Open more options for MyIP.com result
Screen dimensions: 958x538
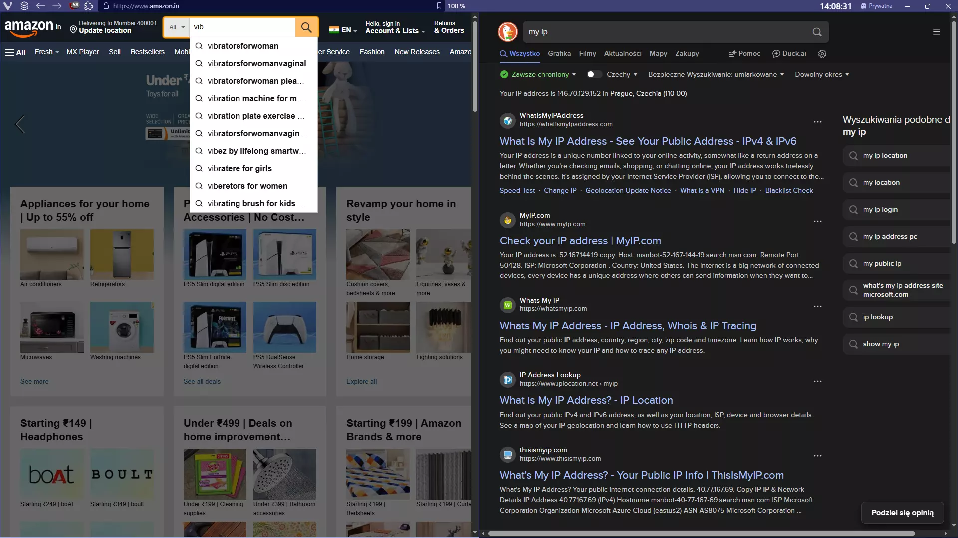click(x=817, y=221)
